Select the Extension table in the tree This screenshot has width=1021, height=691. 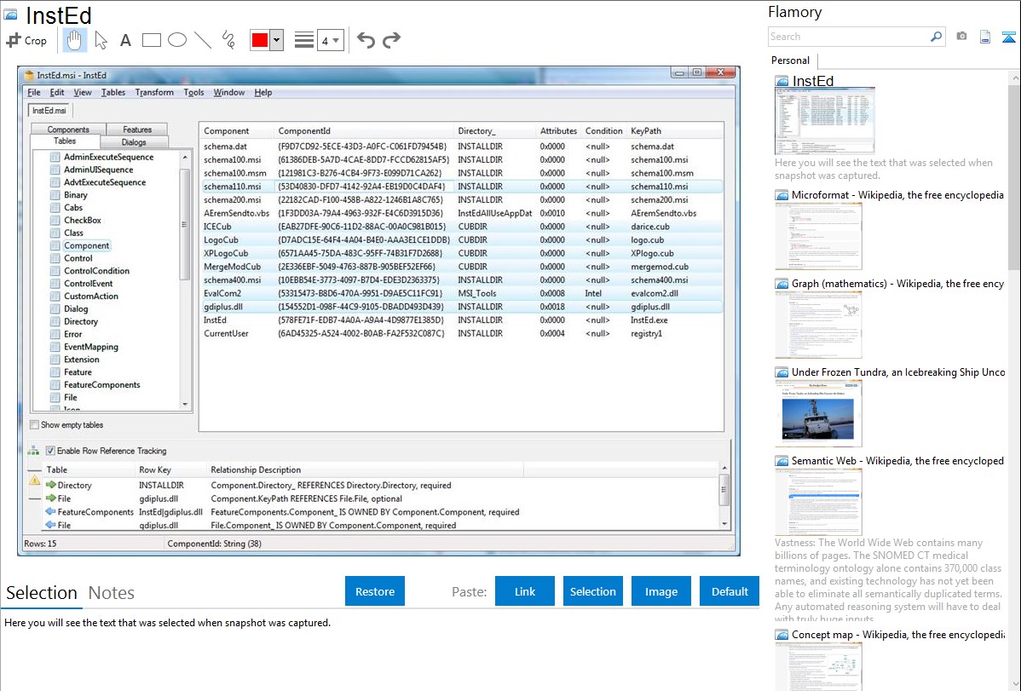click(x=82, y=360)
